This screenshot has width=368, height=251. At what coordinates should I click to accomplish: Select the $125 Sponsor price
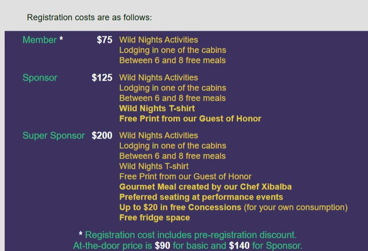click(102, 78)
